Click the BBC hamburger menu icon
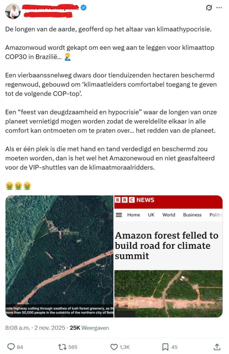The height and width of the screenshot is (354, 229). click(x=119, y=215)
